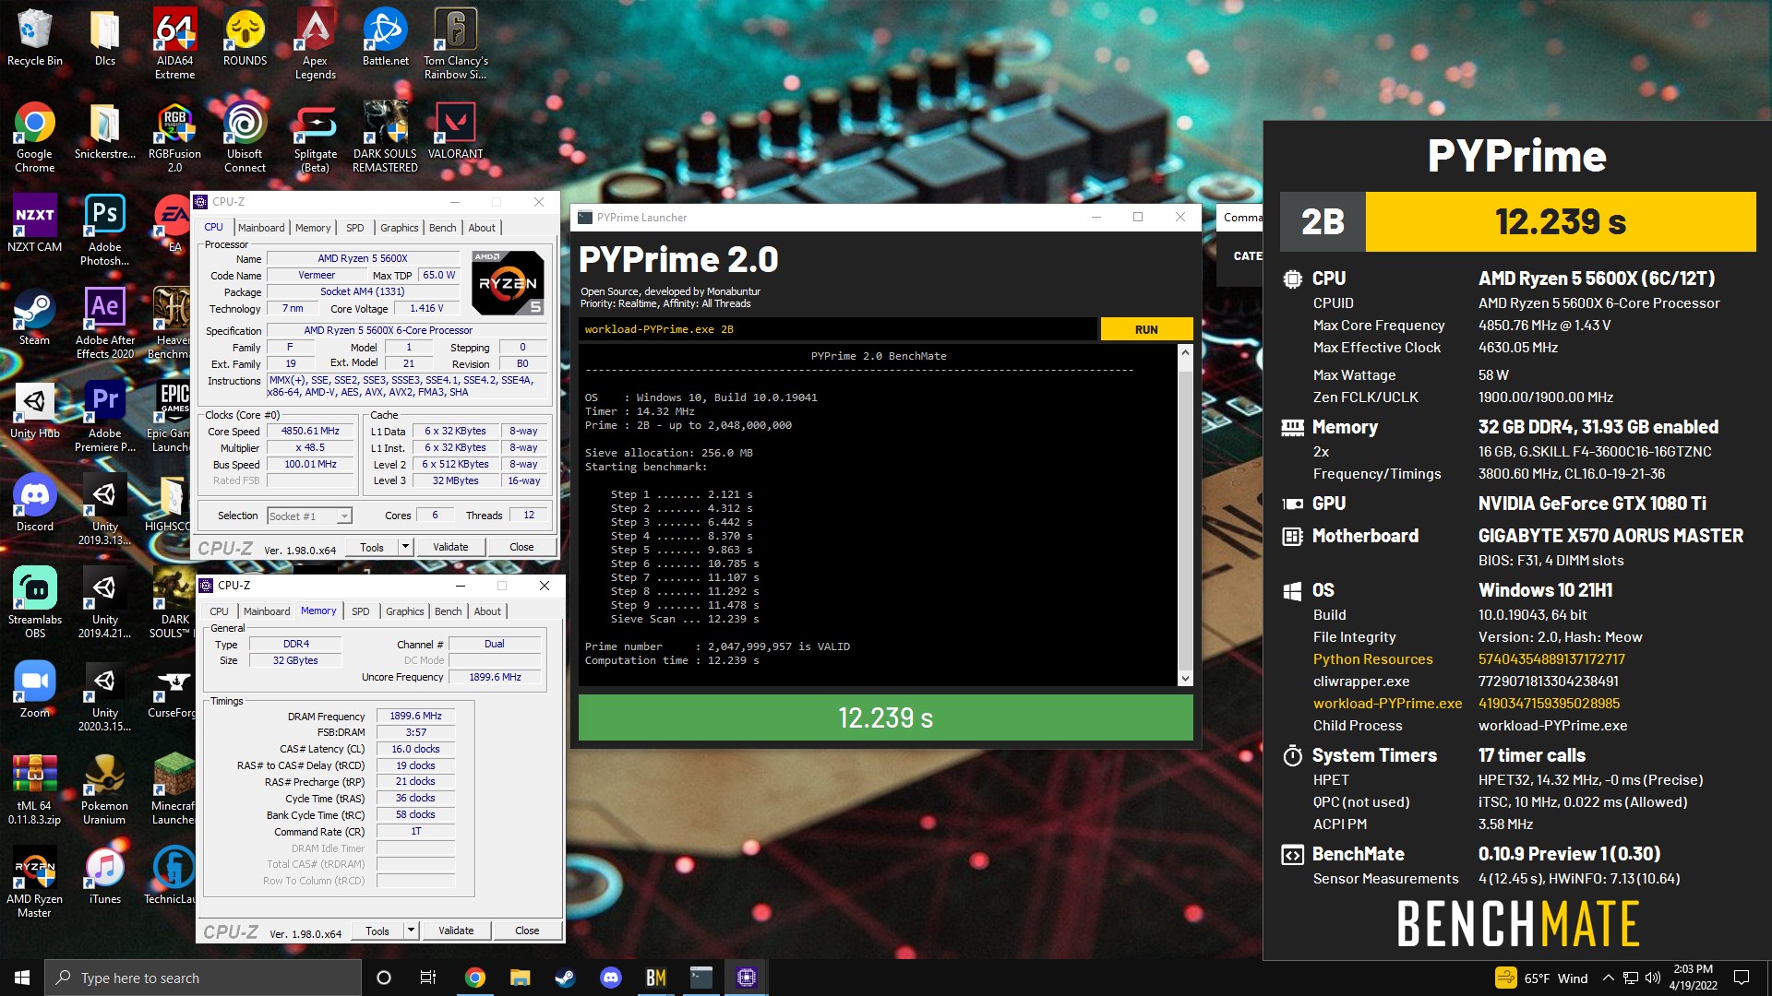Switch to Memory tab in top CPU-Z

tap(313, 228)
